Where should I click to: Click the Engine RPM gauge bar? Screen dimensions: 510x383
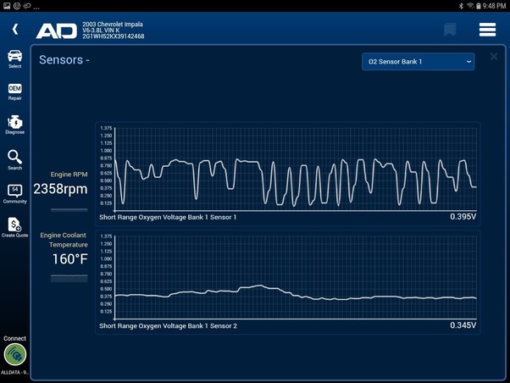click(x=69, y=210)
